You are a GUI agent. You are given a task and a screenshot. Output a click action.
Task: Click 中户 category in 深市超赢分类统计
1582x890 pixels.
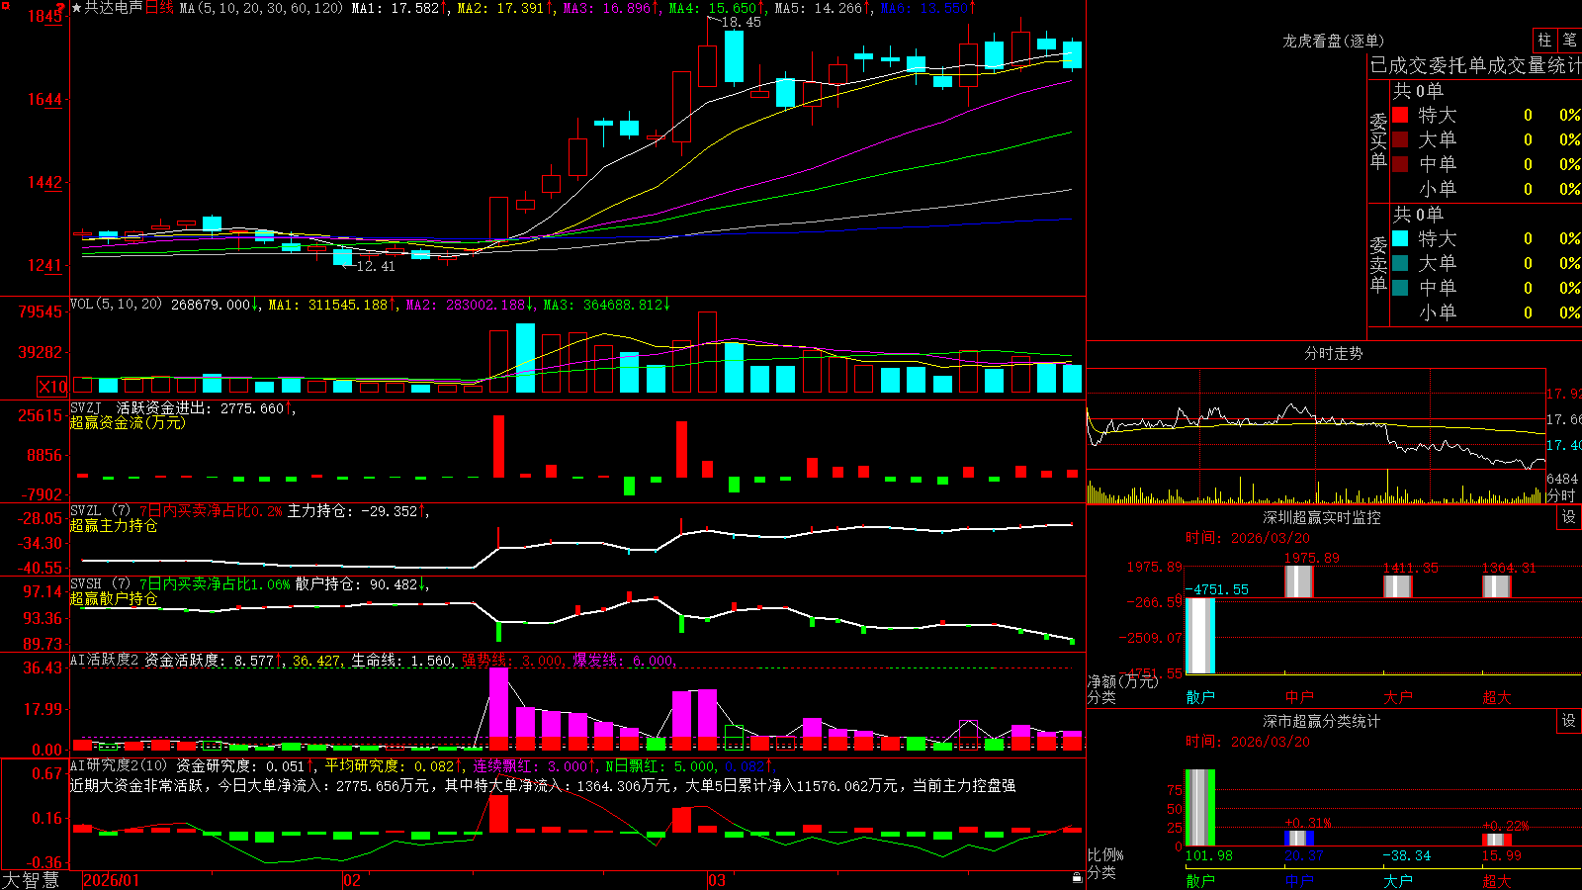point(1299,880)
